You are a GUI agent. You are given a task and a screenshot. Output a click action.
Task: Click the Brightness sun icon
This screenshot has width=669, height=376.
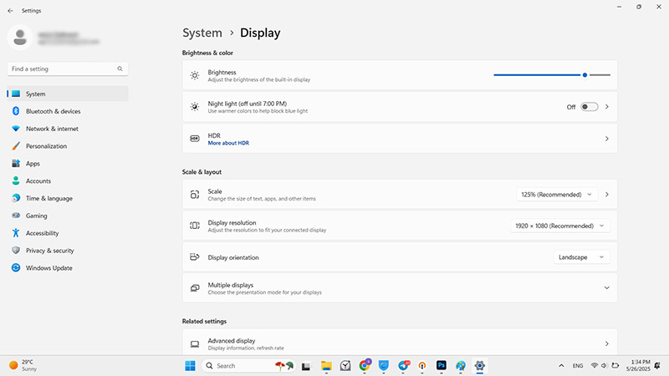[x=195, y=75]
